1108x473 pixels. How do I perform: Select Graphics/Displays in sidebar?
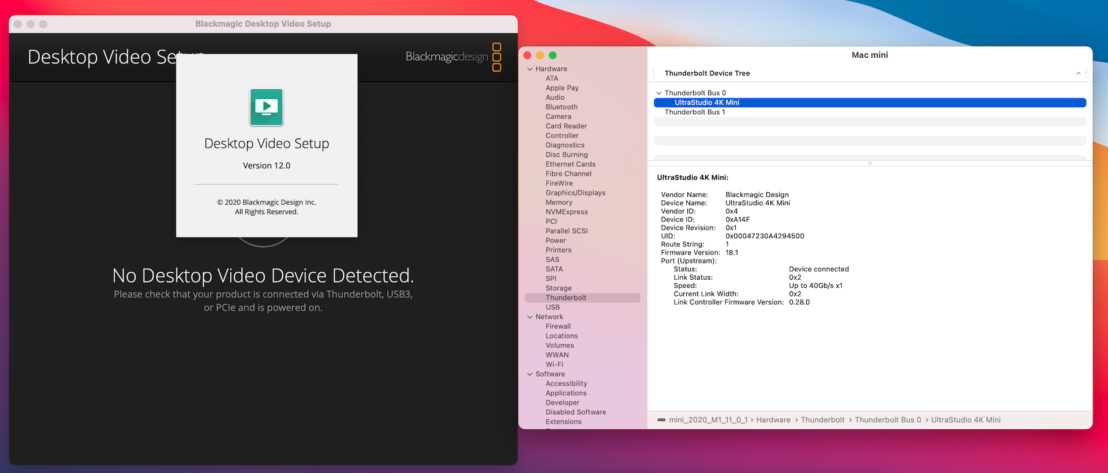pos(575,193)
